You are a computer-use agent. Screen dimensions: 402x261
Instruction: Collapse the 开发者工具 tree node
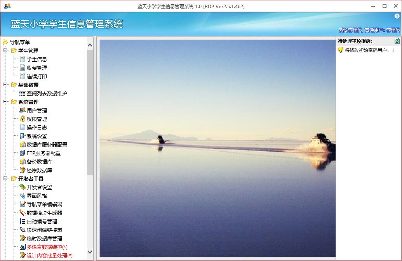tap(5, 178)
